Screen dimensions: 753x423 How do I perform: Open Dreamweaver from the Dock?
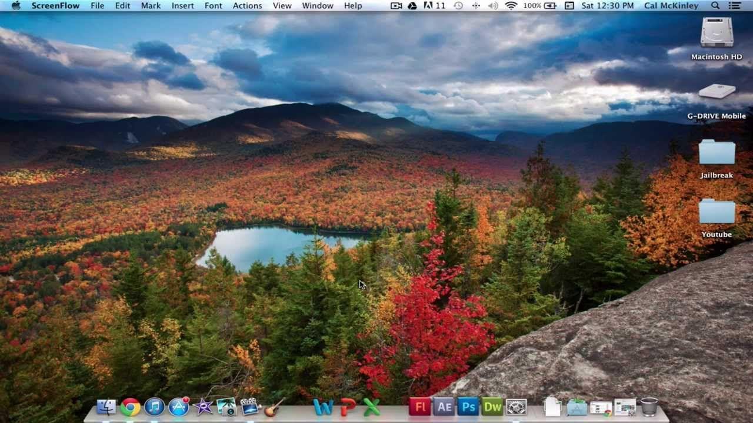[x=493, y=406]
